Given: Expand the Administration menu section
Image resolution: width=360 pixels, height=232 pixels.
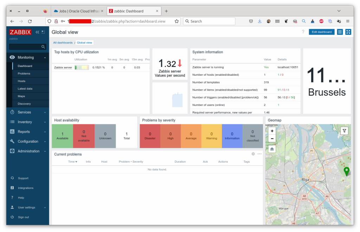Looking at the screenshot, I should [28, 151].
